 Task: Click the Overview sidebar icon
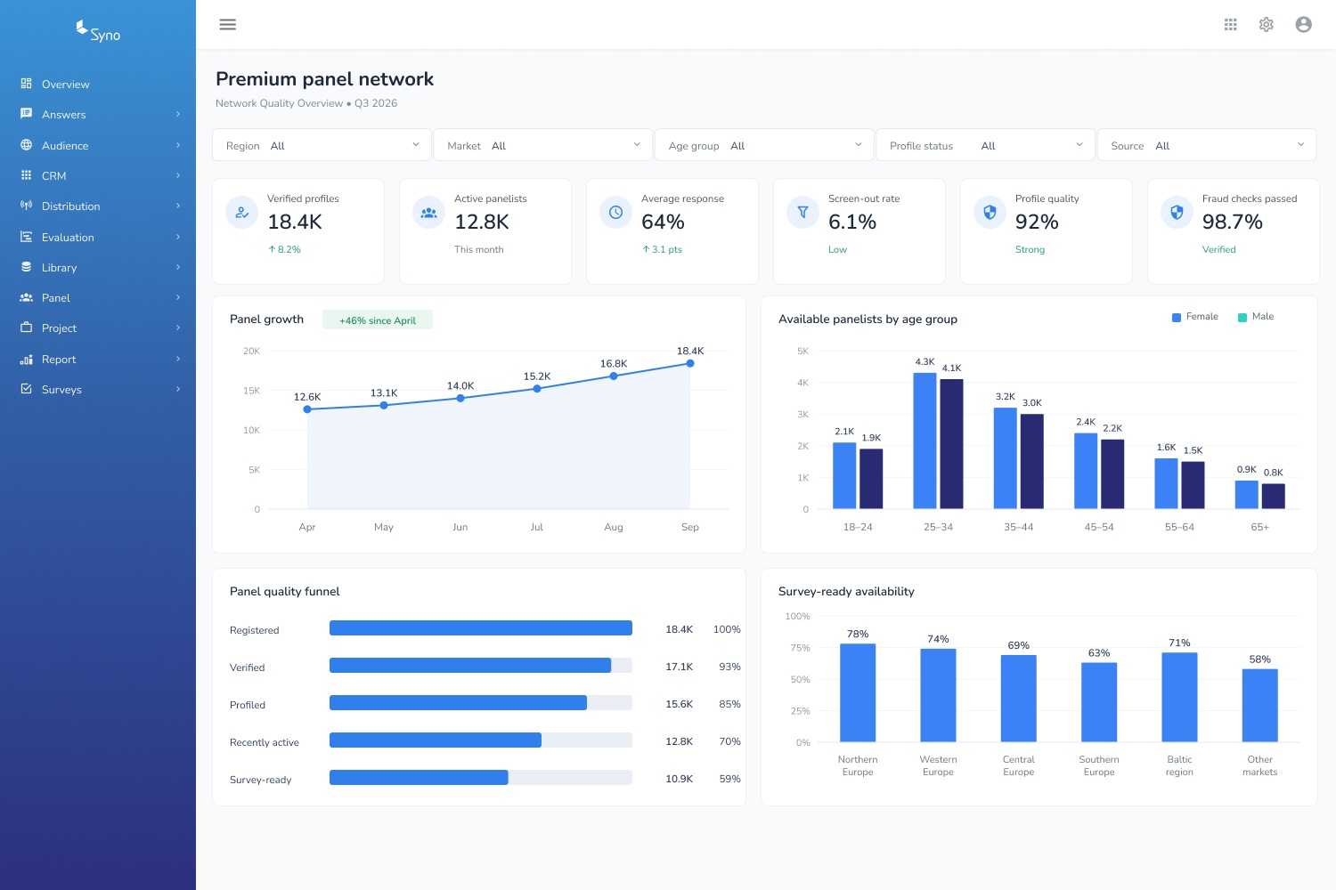click(x=27, y=84)
